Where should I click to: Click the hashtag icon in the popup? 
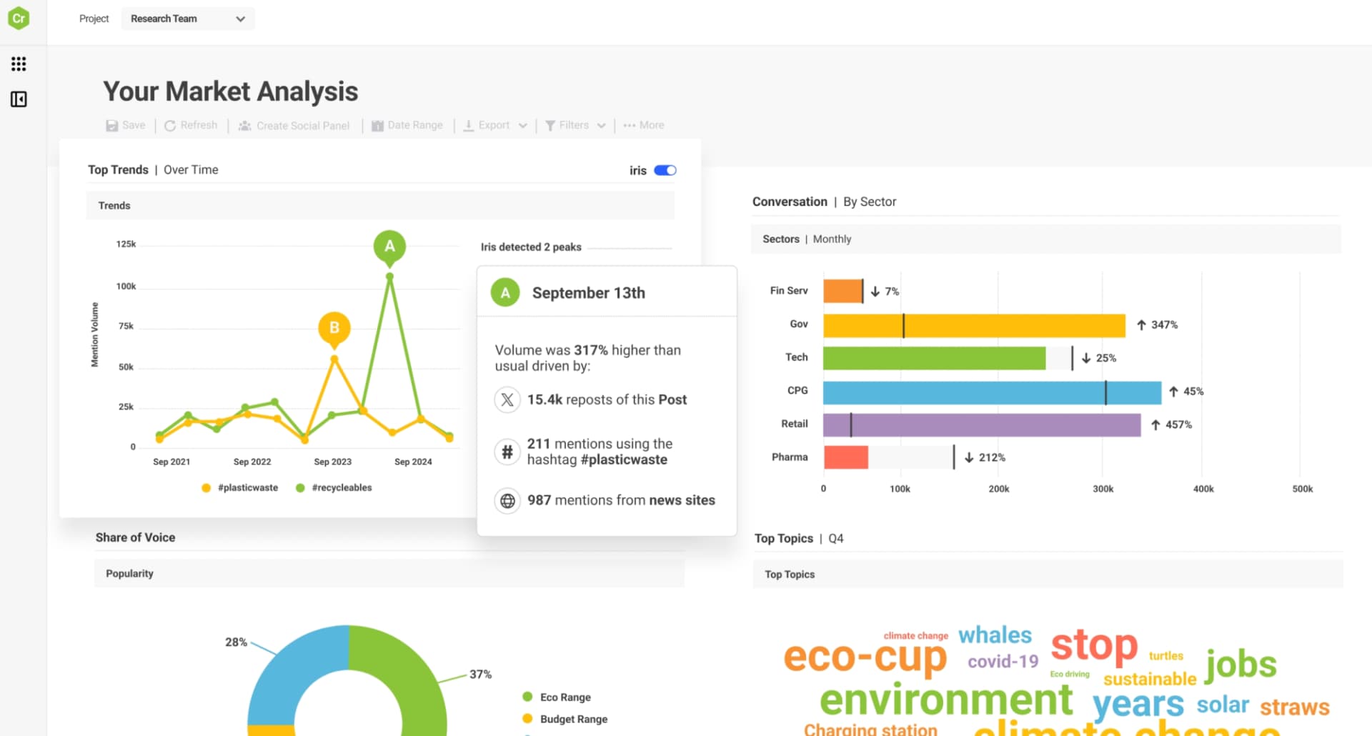coord(507,452)
